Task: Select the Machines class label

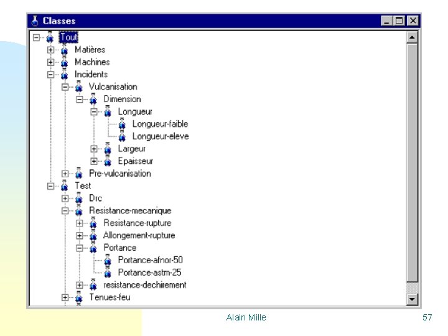Action: pos(92,62)
